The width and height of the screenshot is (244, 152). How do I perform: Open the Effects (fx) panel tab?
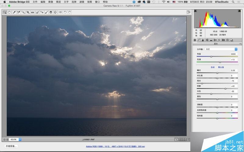(x=219, y=40)
